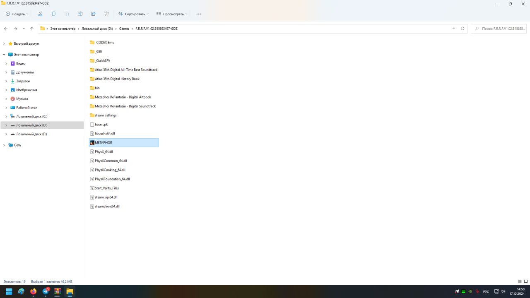Refresh the folder view

[463, 29]
